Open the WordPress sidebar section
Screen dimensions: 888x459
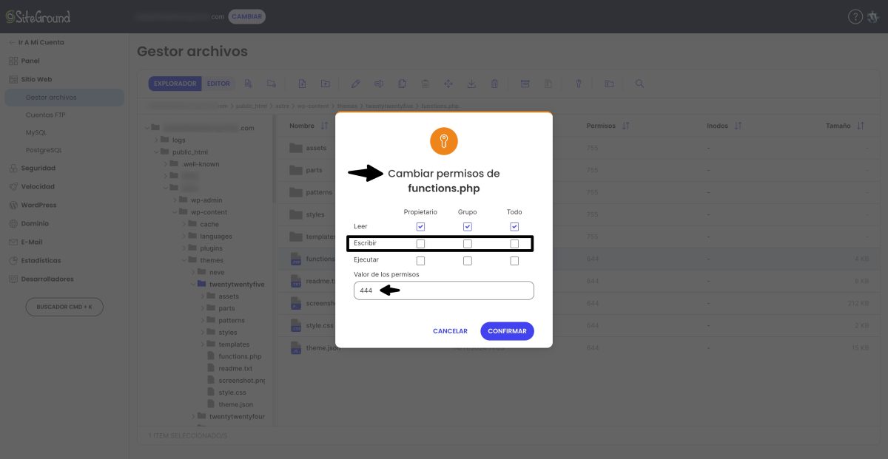click(33, 205)
